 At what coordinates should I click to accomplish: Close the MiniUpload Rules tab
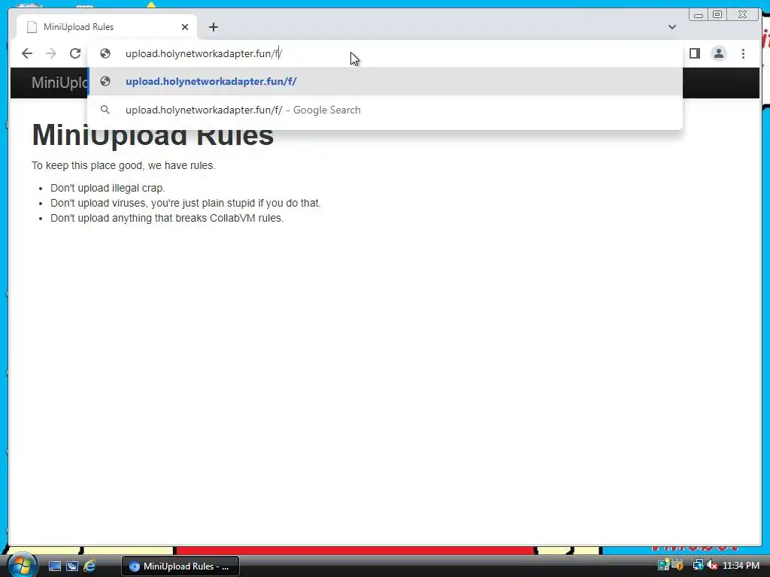185,27
